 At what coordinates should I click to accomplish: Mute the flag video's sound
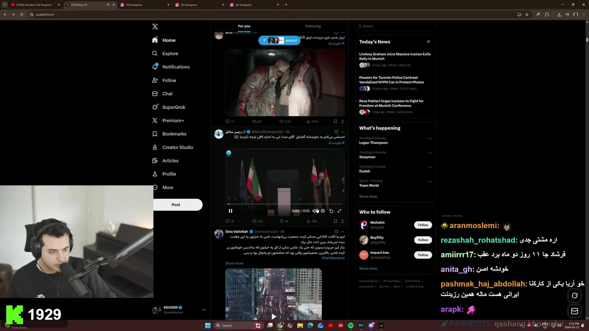[x=315, y=211]
